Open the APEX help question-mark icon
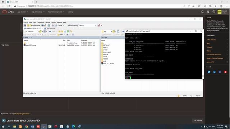Screen dimensions: 230x129 pos(214,12)
